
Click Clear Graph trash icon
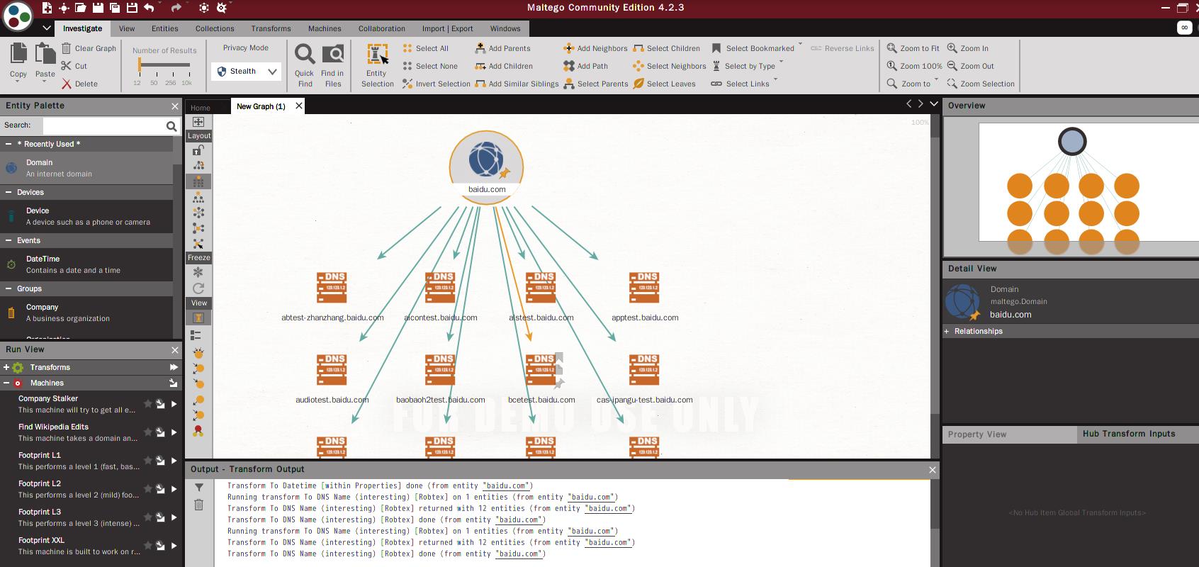pyautogui.click(x=67, y=48)
